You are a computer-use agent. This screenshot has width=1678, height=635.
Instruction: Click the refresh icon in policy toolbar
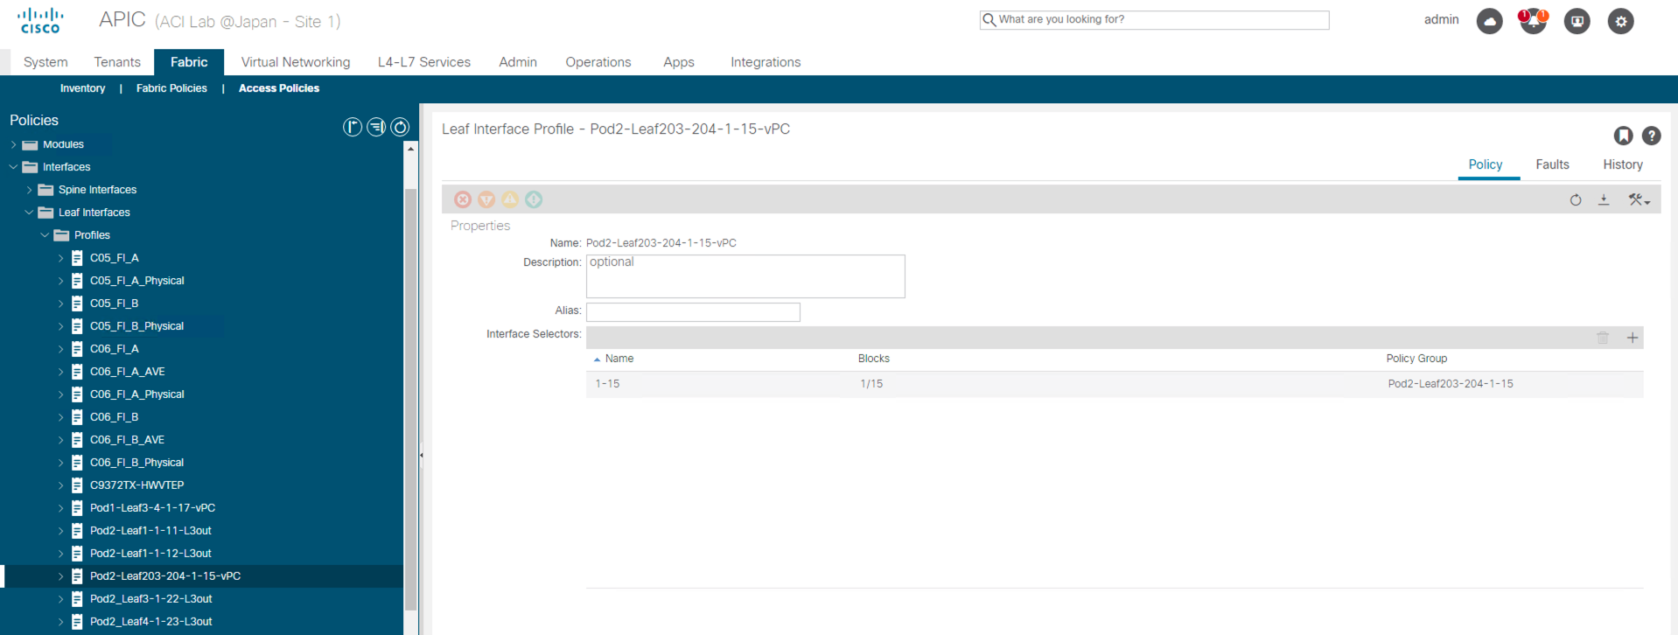coord(1576,199)
